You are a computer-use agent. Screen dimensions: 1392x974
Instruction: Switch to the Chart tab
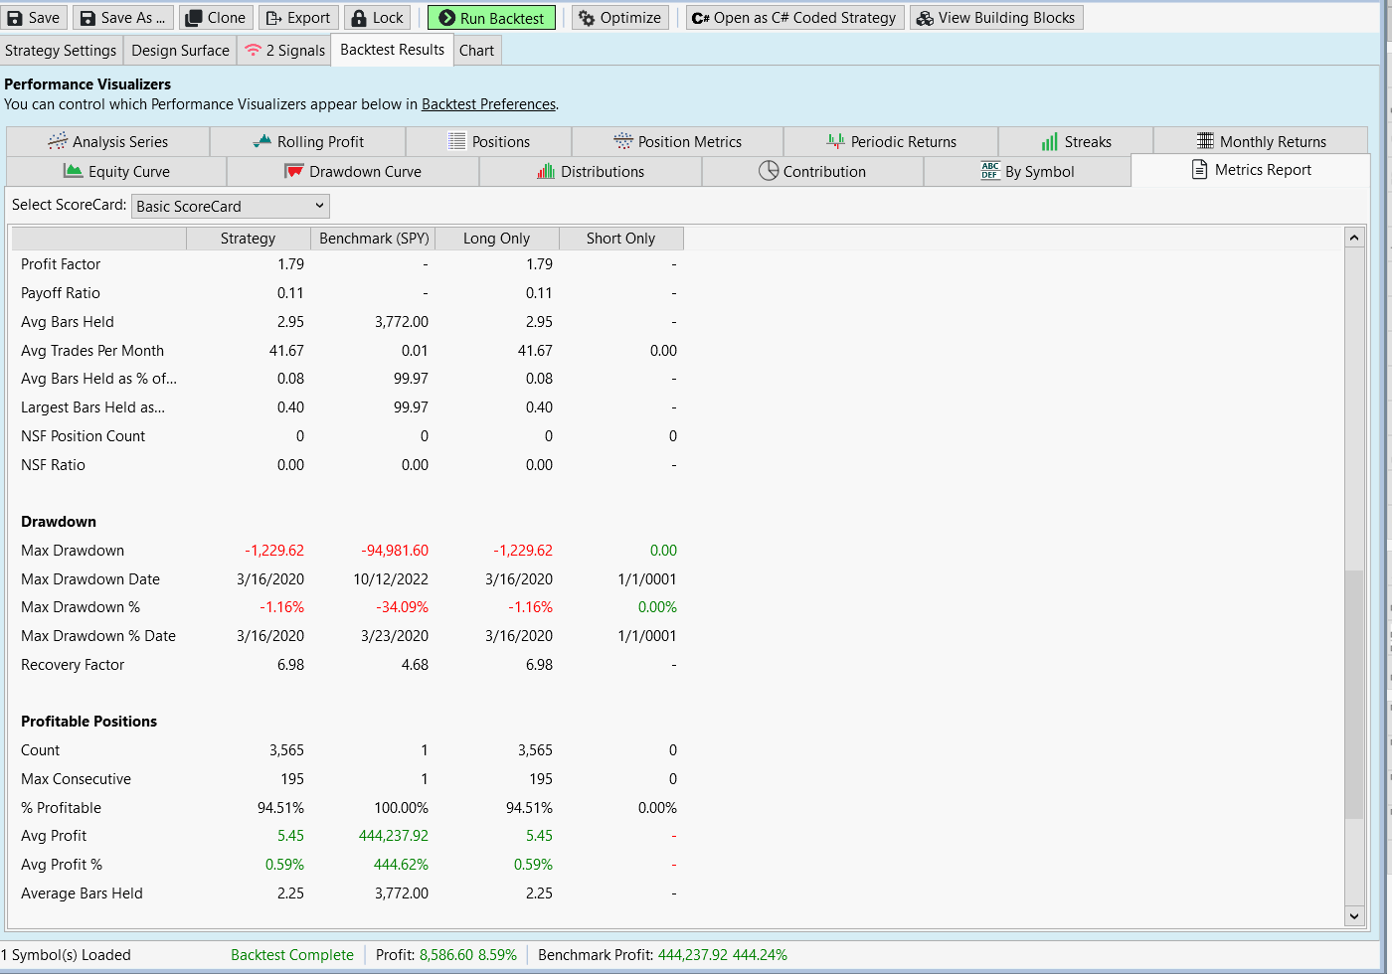[x=476, y=51]
